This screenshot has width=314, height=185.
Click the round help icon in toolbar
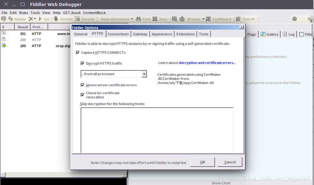294,19
